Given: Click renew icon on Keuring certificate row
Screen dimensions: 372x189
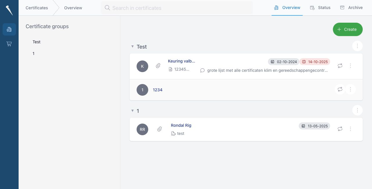Looking at the screenshot, I should click(340, 66).
